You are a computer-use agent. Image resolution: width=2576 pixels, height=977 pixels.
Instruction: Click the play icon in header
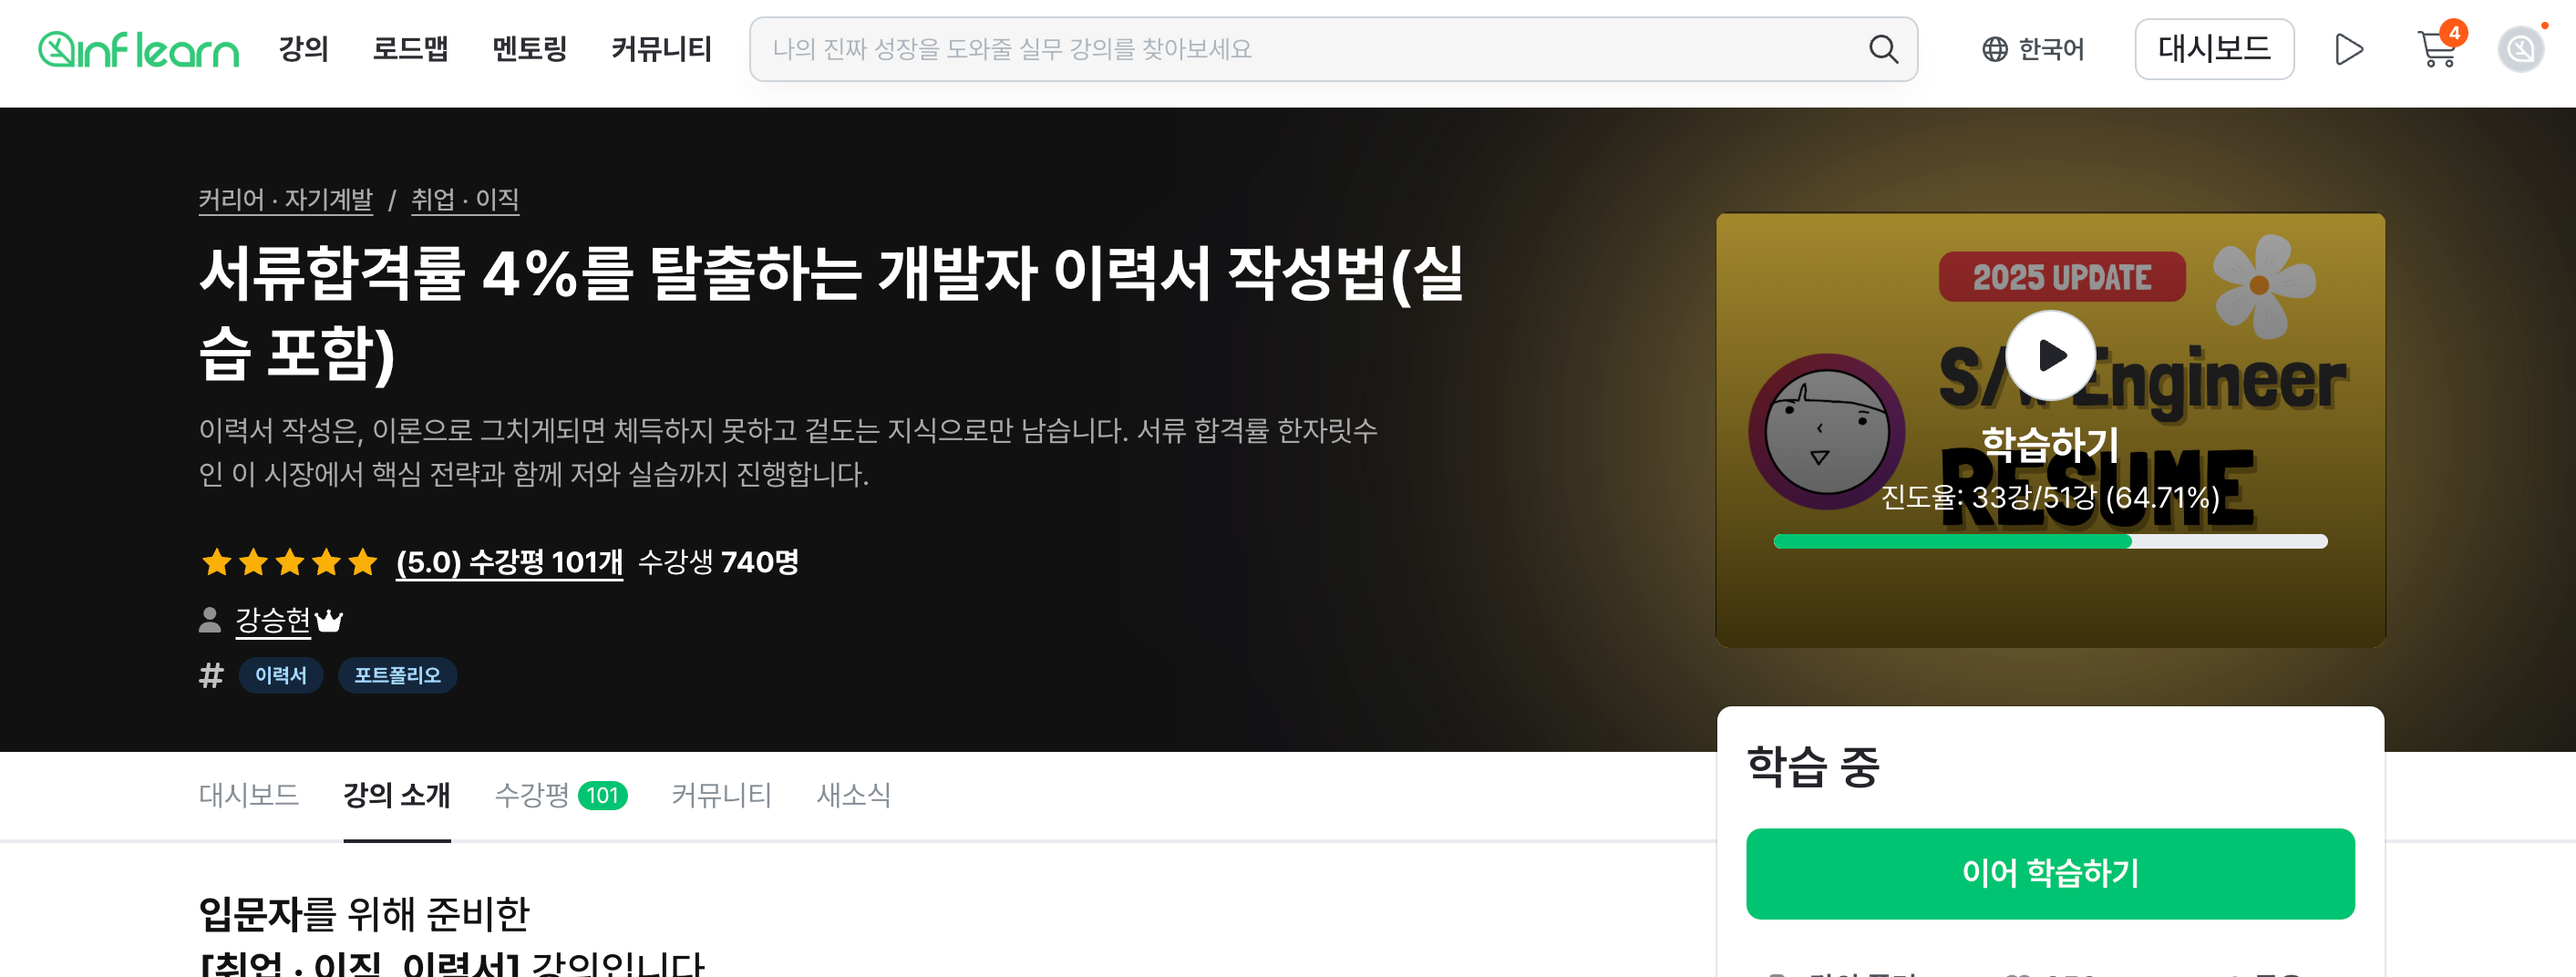coord(2348,49)
